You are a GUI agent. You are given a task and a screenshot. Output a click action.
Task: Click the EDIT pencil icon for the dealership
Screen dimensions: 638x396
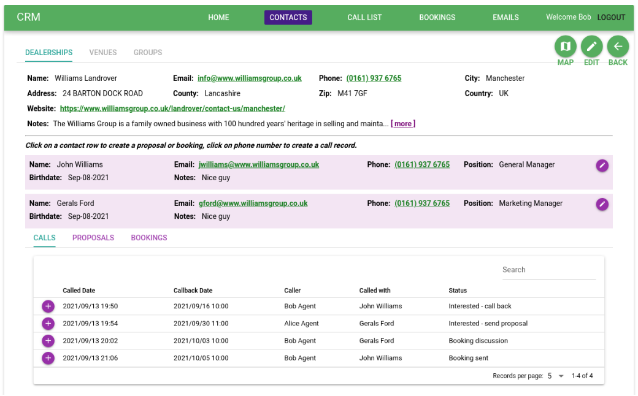(591, 47)
